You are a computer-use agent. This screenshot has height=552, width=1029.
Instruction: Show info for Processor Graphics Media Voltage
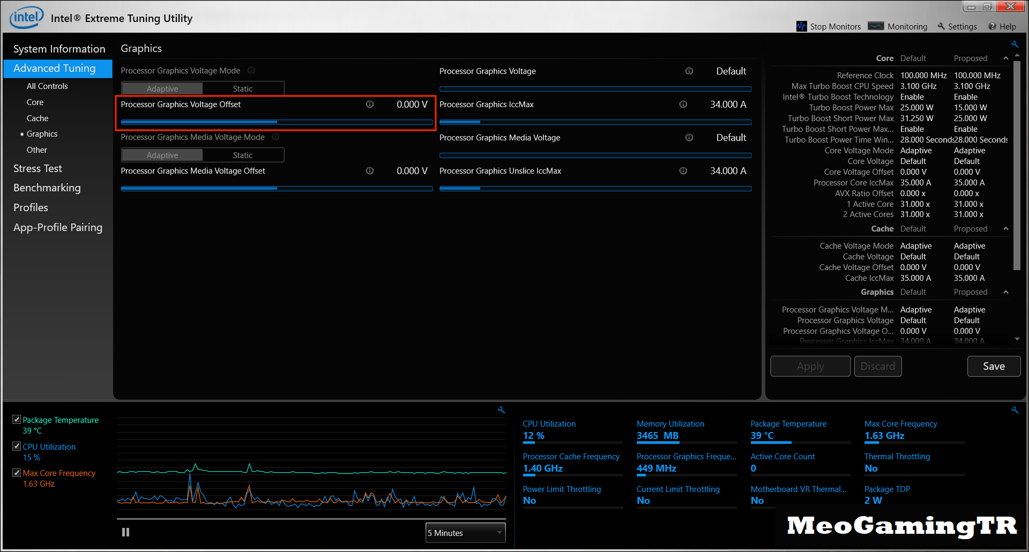pos(689,137)
